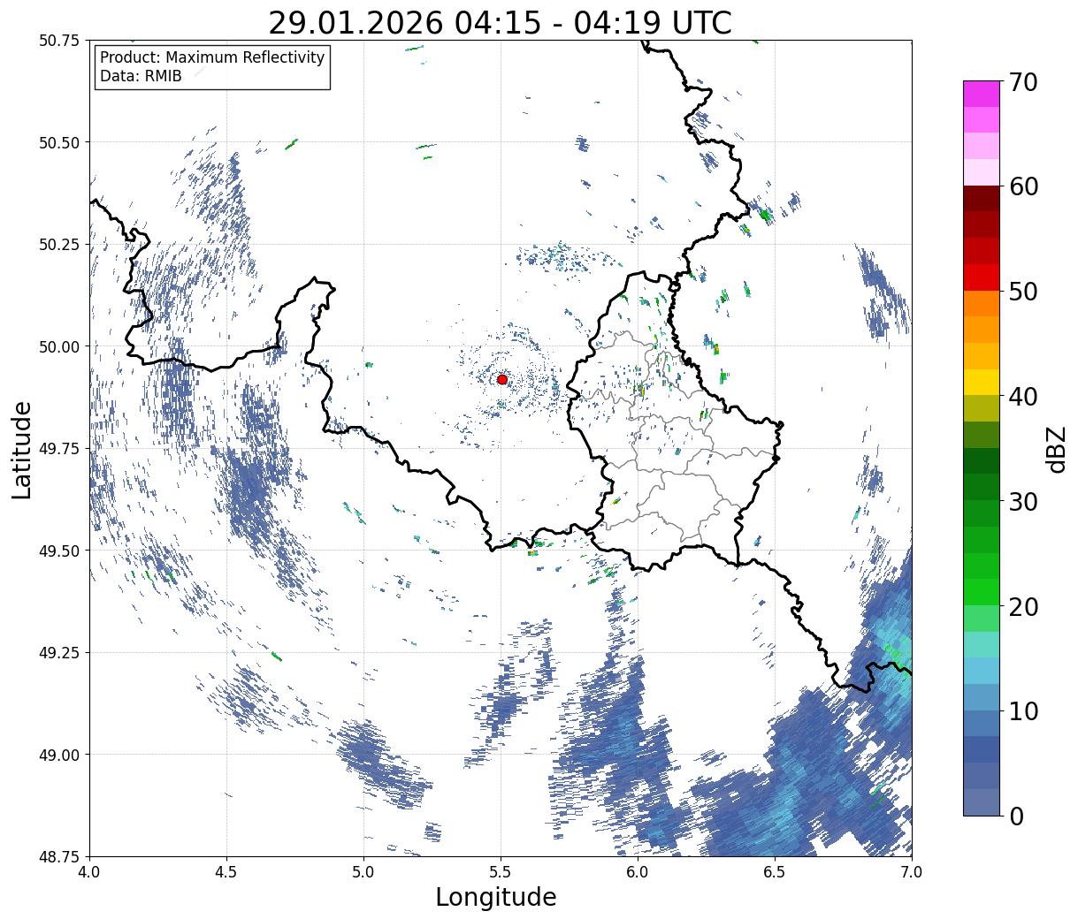Click longitude tick label 6.5

(775, 872)
